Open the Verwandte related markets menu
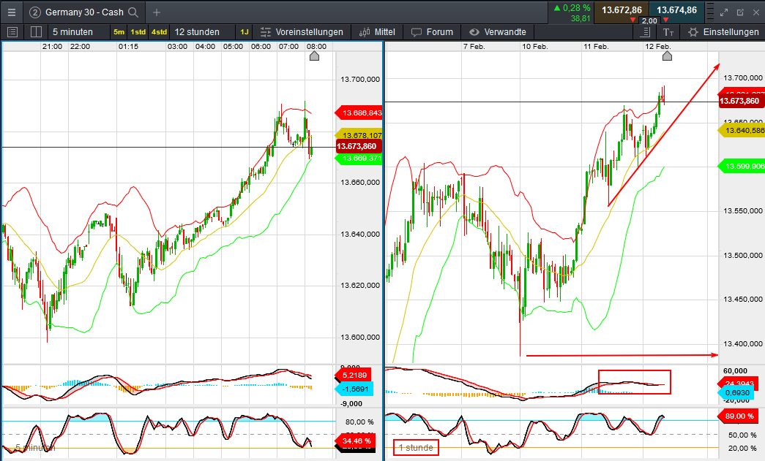This screenshot has height=461, width=765. (498, 32)
